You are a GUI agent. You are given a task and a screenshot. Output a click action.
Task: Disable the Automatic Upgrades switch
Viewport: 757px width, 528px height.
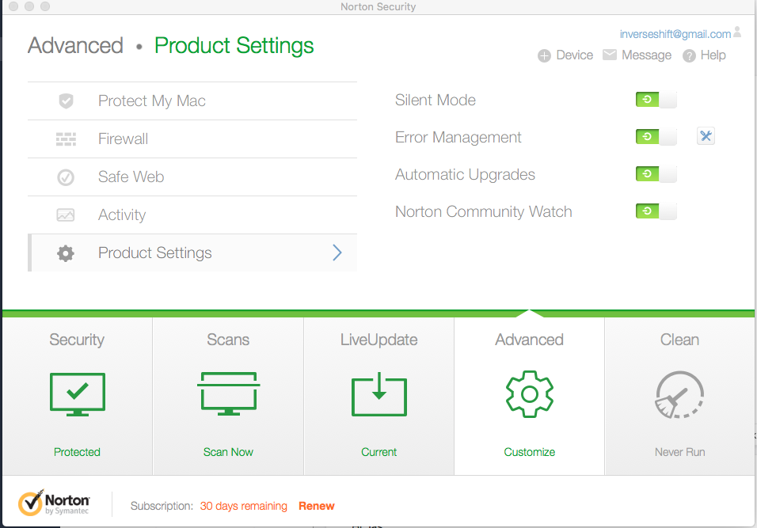point(656,174)
